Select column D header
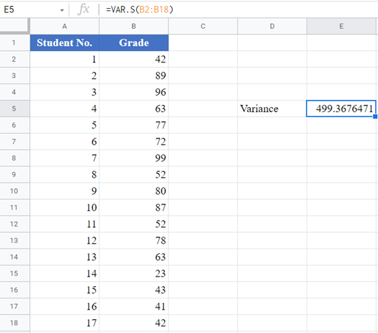The image size is (378, 333). [x=272, y=26]
